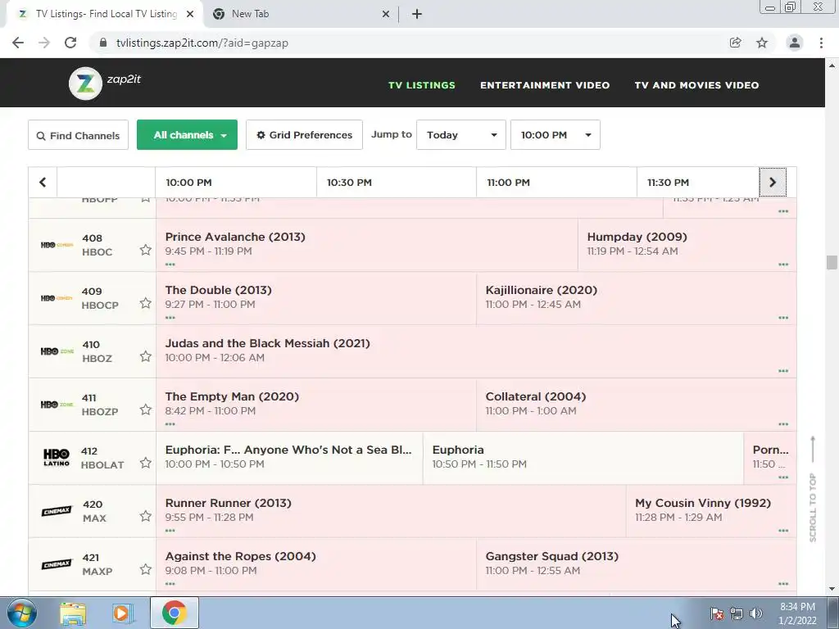Viewport: 839px width, 629px height.
Task: Go back in browser history
Action: click(18, 43)
